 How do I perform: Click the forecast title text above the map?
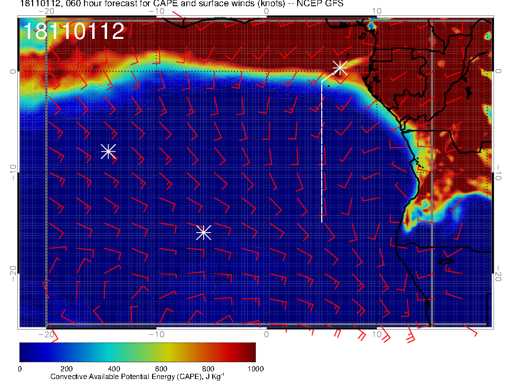point(181,4)
